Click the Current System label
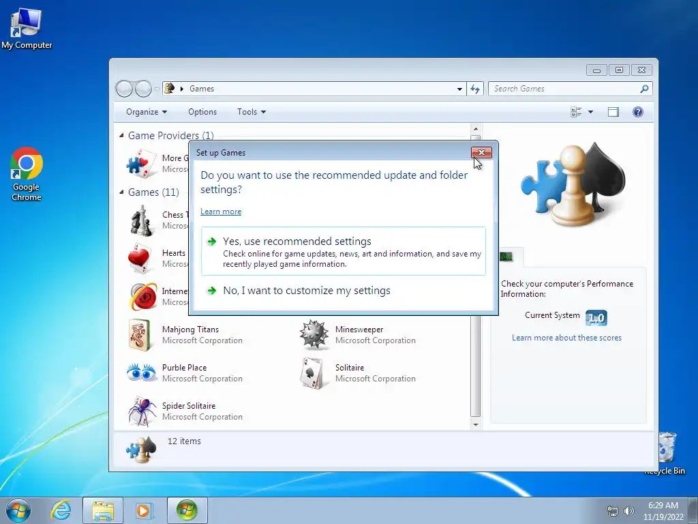Screen dimensions: 698x524 pyautogui.click(x=552, y=315)
